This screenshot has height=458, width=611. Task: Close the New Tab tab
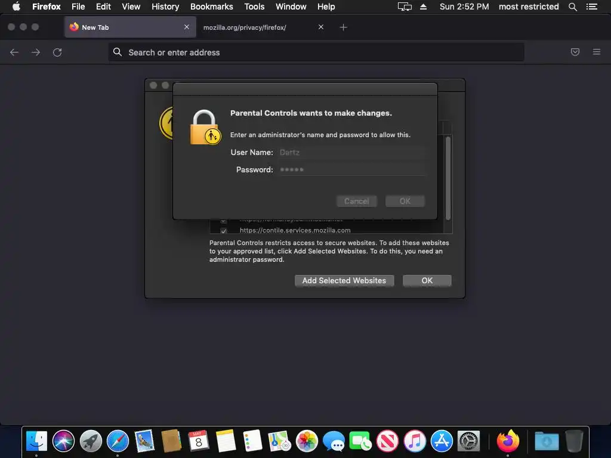tap(187, 27)
